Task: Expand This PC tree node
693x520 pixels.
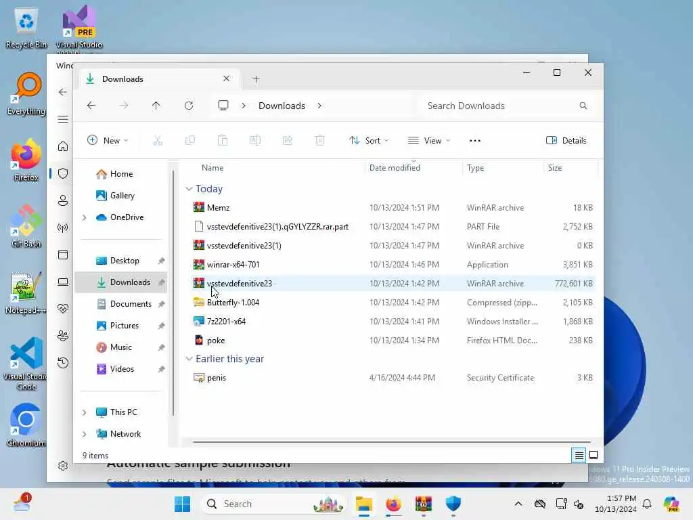Action: point(85,412)
